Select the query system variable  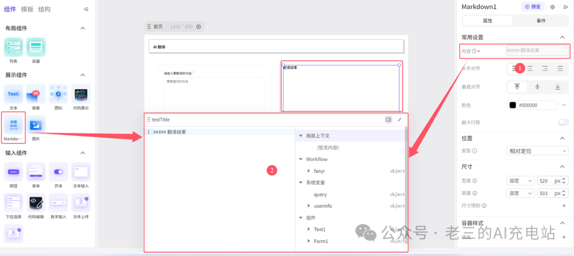coord(320,195)
